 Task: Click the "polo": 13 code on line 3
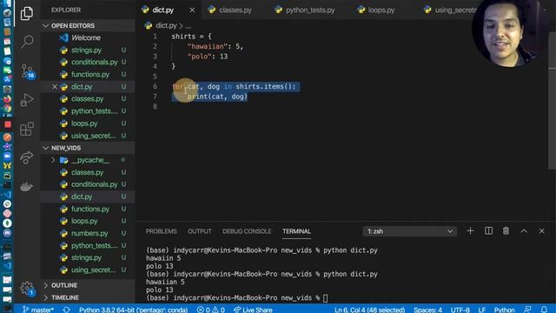(208, 57)
